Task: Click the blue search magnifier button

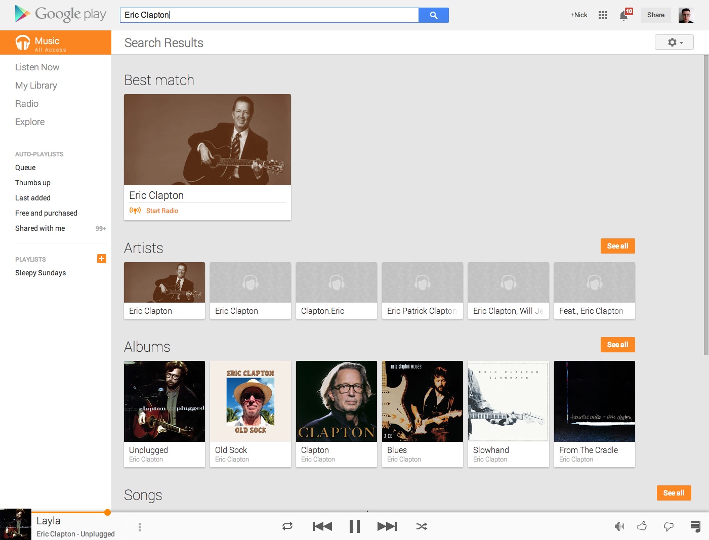Action: click(x=434, y=15)
